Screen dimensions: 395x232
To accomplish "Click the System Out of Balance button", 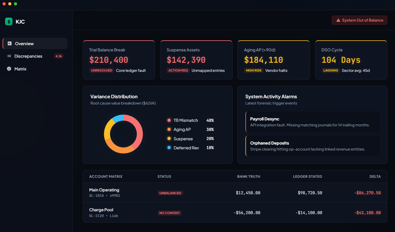I will tap(359, 20).
